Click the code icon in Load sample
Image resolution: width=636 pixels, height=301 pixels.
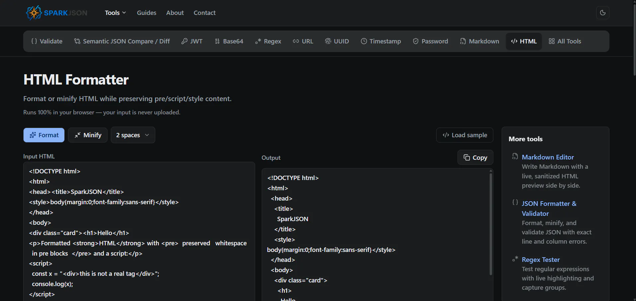pyautogui.click(x=446, y=135)
